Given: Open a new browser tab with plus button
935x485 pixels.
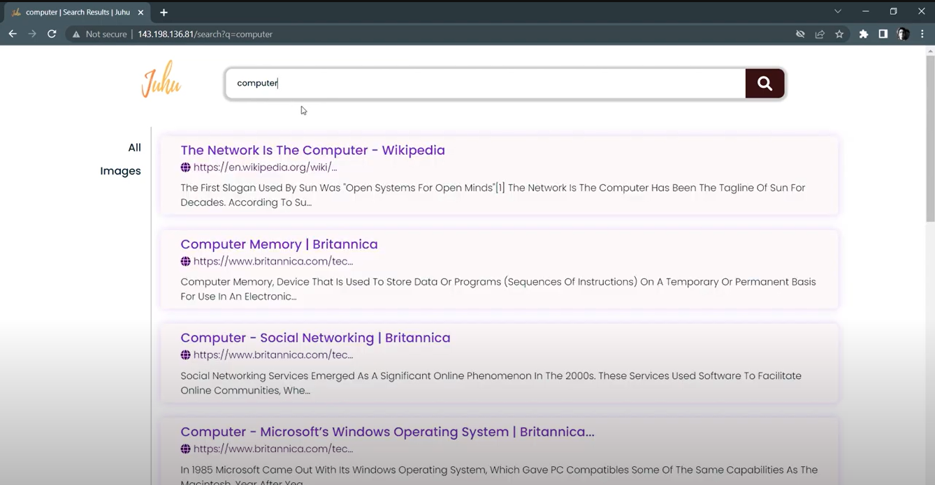Looking at the screenshot, I should tap(164, 13).
